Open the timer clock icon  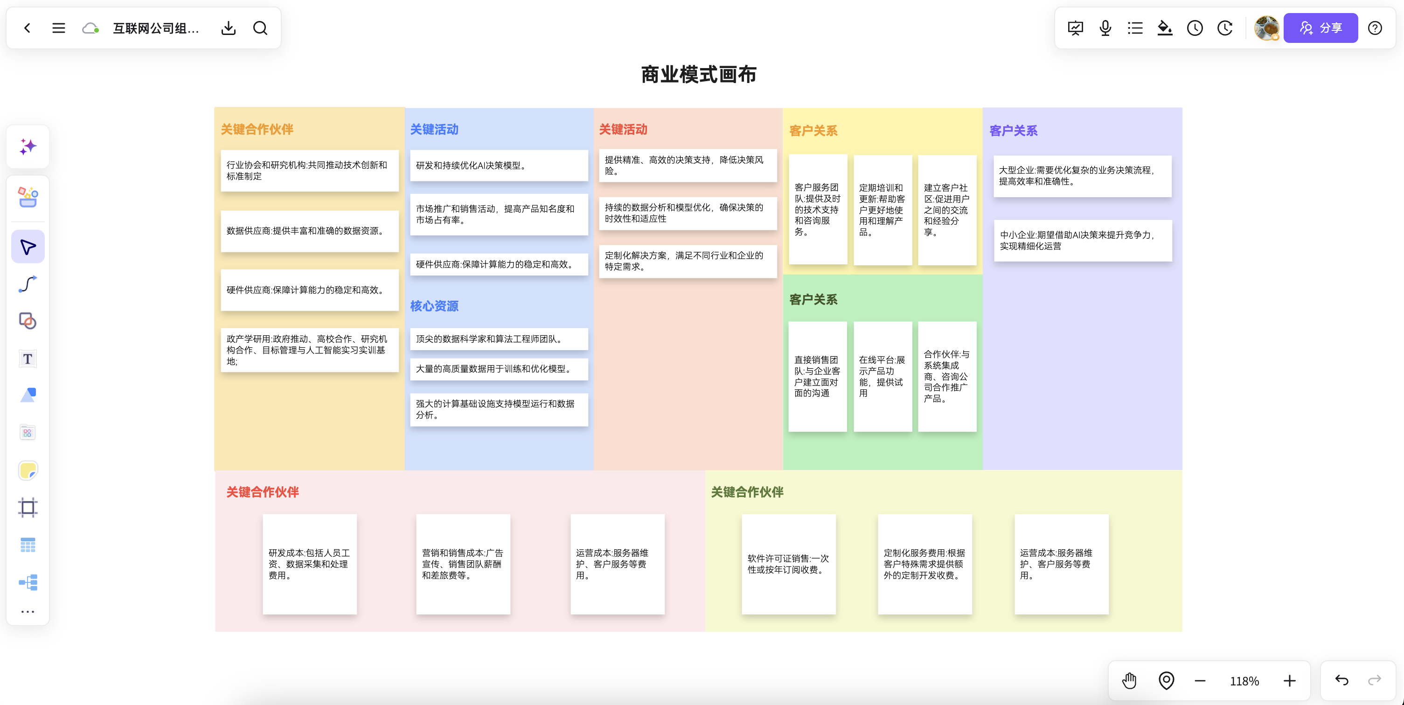coord(1195,28)
